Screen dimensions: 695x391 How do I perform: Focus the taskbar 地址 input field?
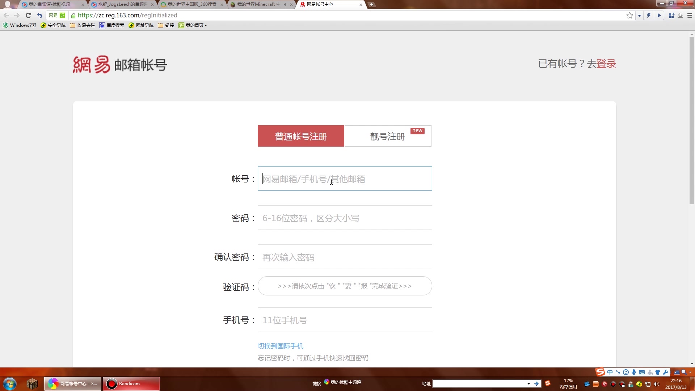(x=479, y=384)
